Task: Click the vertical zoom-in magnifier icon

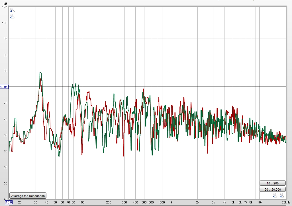Action: (12, 10)
